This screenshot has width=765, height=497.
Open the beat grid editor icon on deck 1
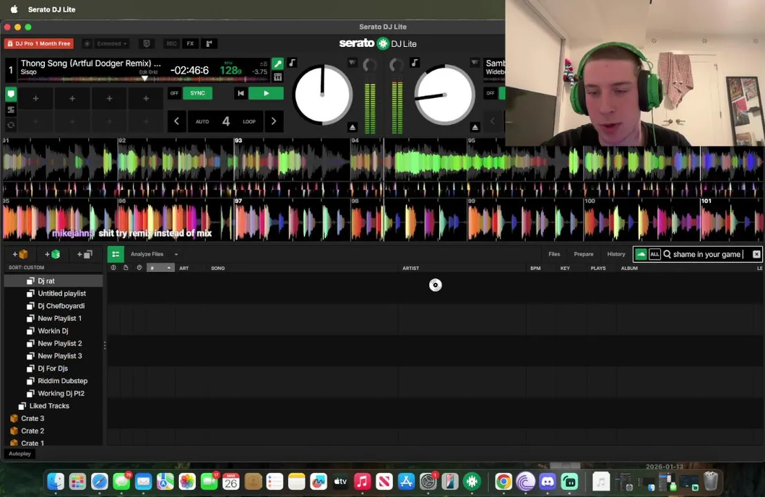click(278, 77)
